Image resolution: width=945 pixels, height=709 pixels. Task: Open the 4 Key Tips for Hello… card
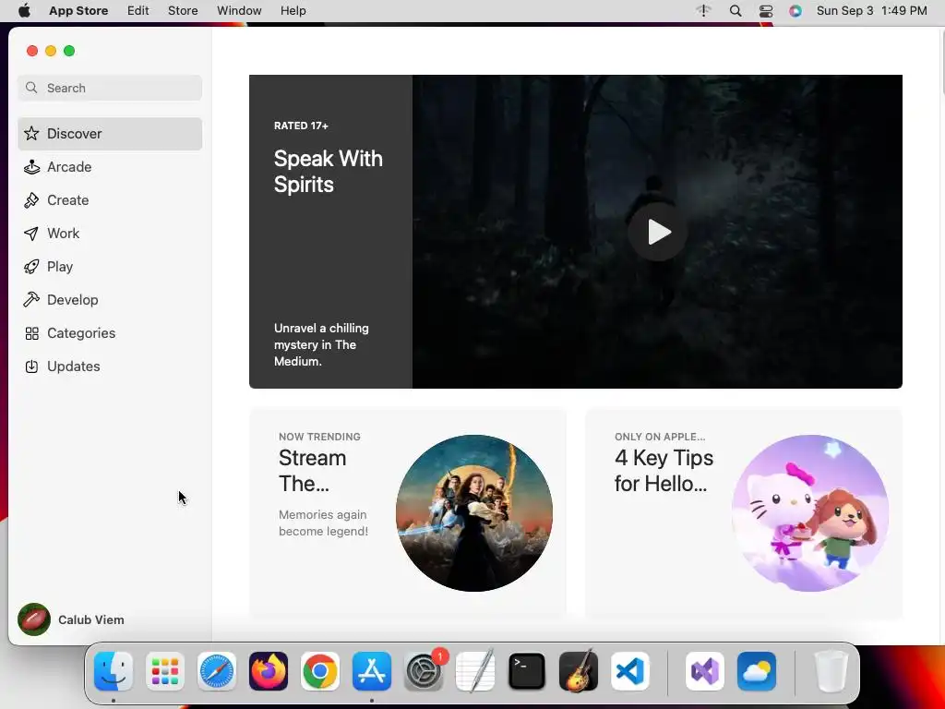(744, 513)
